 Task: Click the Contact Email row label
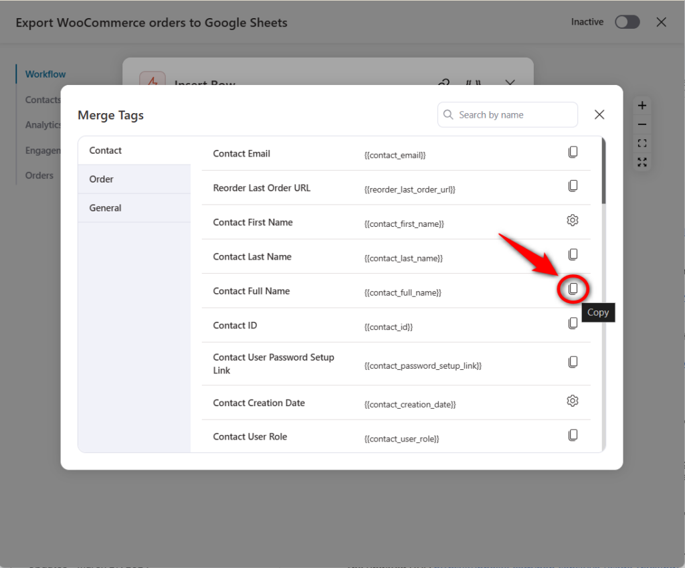241,154
